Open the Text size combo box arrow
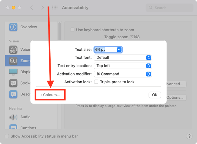The height and width of the screenshot is (144, 197). [119, 50]
